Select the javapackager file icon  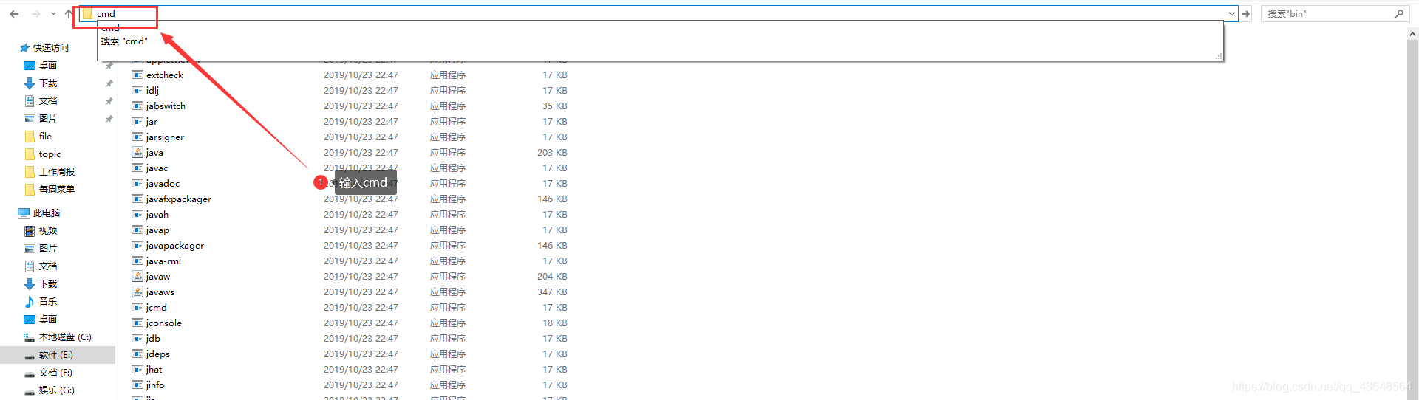coord(137,246)
